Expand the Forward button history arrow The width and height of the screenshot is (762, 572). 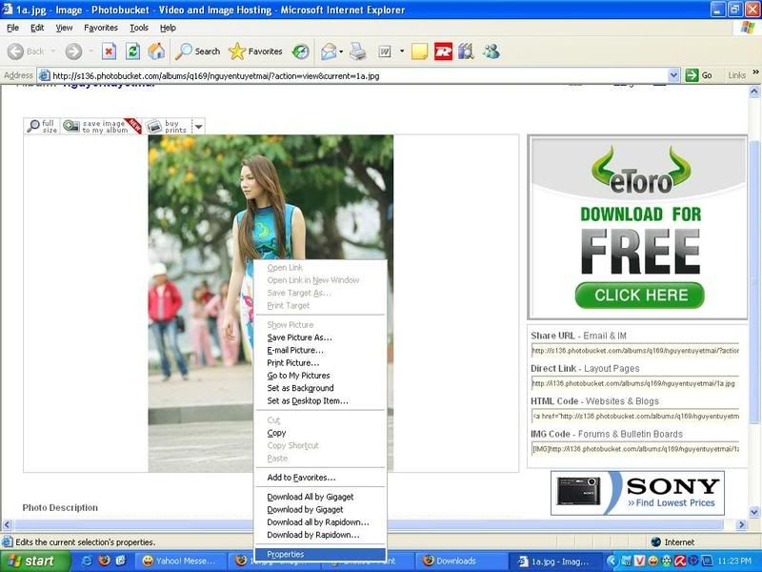pos(90,51)
